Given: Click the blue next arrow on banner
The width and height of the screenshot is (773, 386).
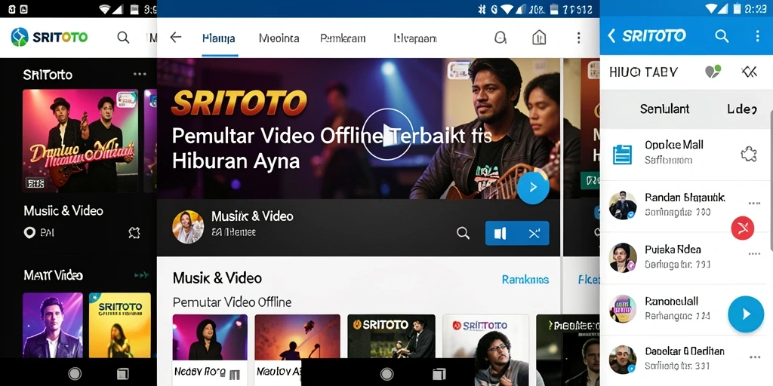Looking at the screenshot, I should [534, 188].
